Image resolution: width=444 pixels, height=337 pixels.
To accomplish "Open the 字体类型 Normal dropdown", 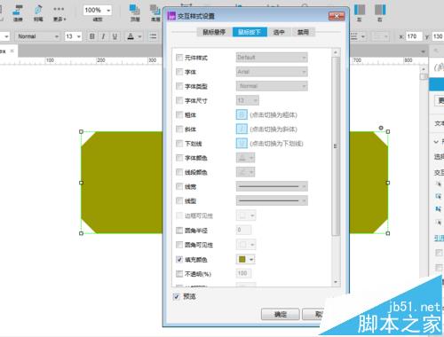I will [272, 86].
